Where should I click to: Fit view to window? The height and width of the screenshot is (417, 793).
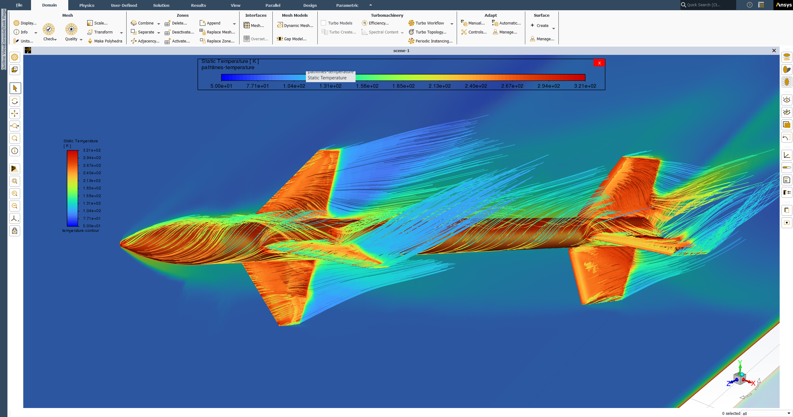tap(15, 181)
